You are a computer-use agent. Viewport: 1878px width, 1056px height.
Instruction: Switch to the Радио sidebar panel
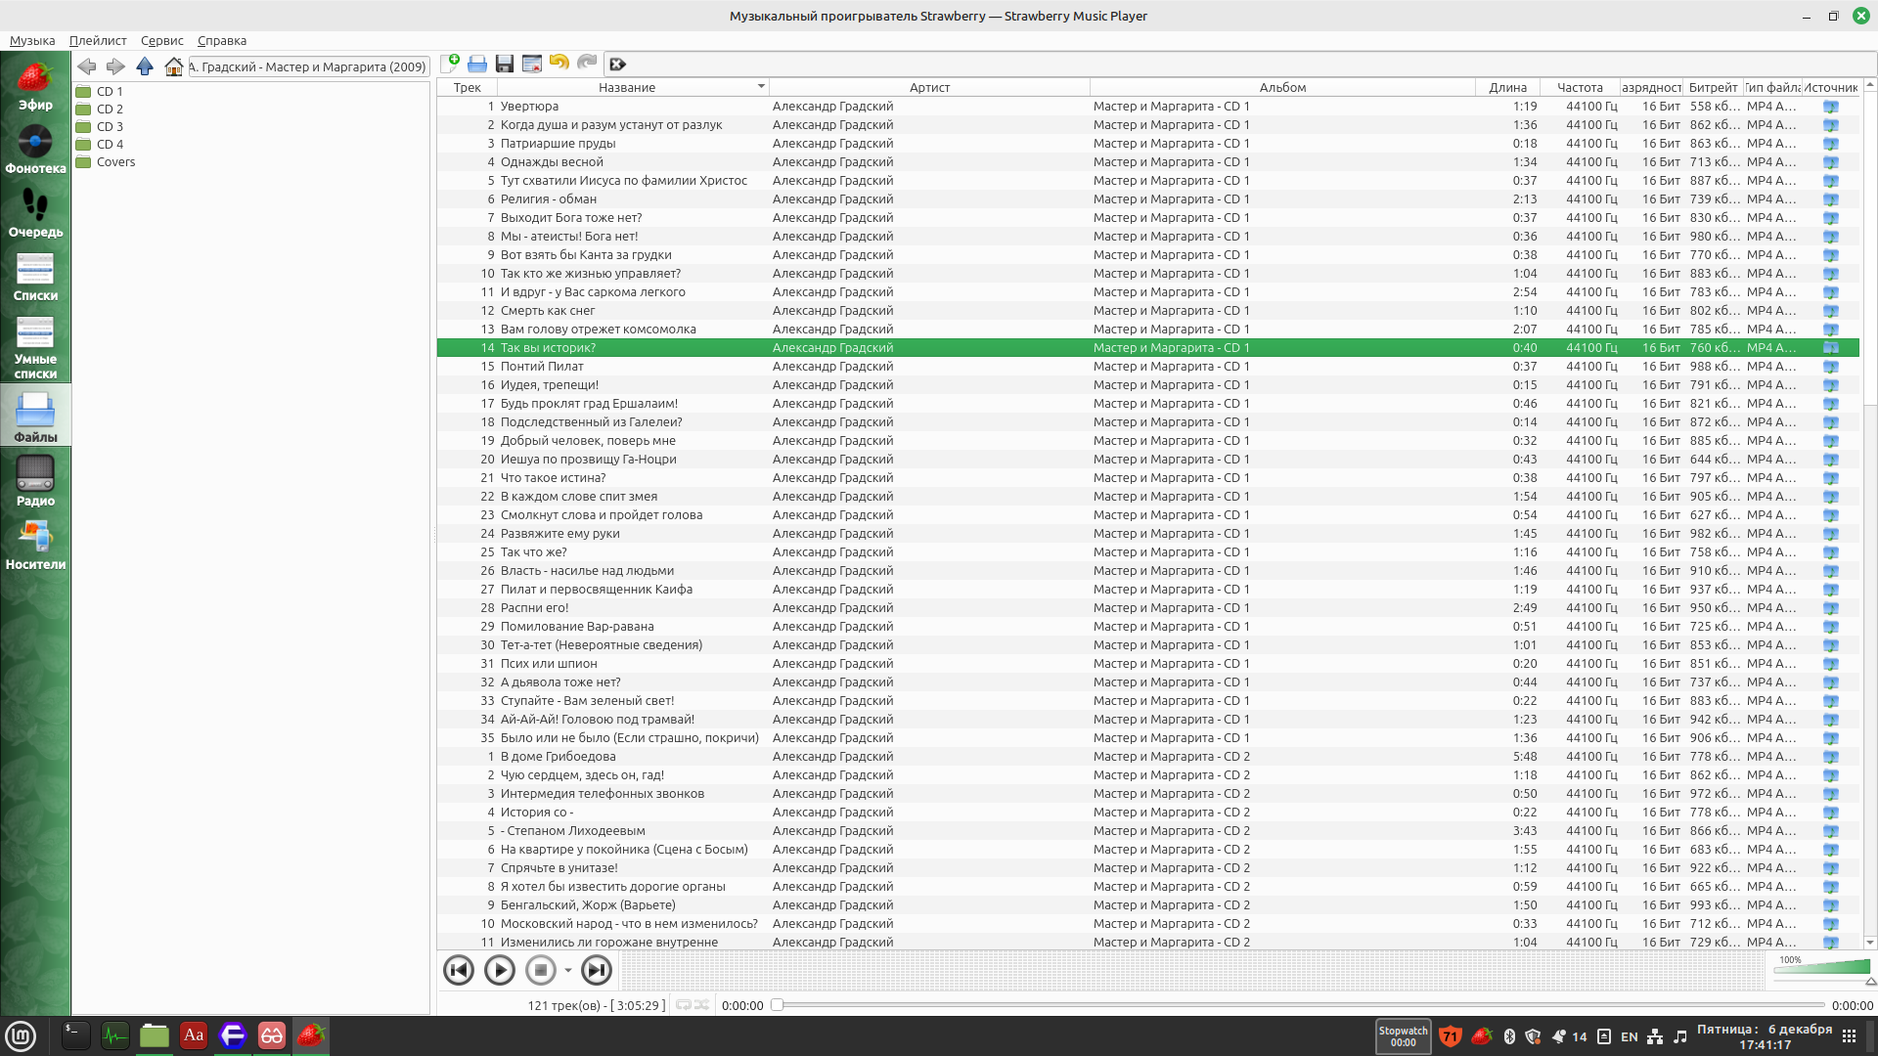click(x=35, y=482)
